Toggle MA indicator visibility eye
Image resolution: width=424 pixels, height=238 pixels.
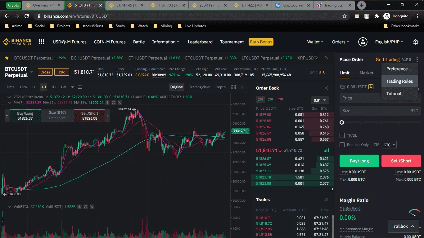(x=107, y=103)
